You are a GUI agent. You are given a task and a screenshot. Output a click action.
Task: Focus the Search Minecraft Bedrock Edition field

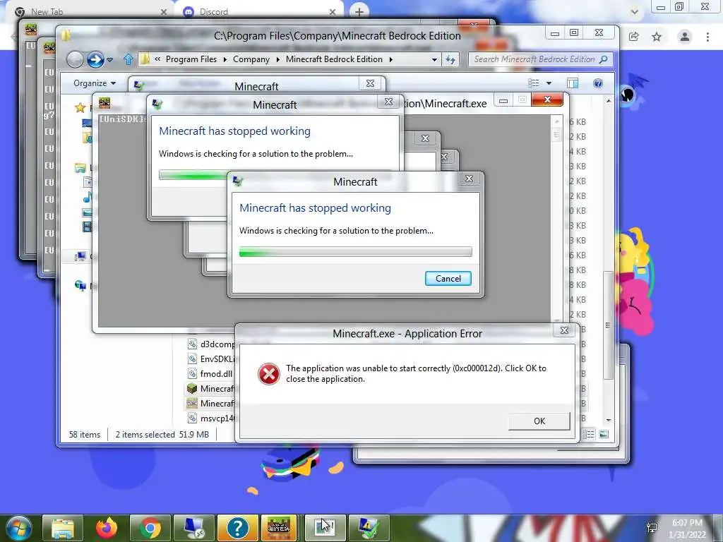(x=540, y=59)
